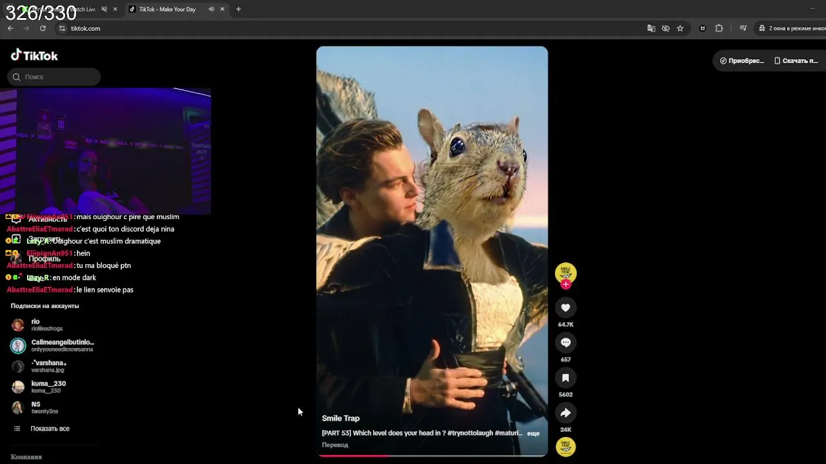Like the Smile Trap video
The image size is (826, 464).
(x=565, y=308)
